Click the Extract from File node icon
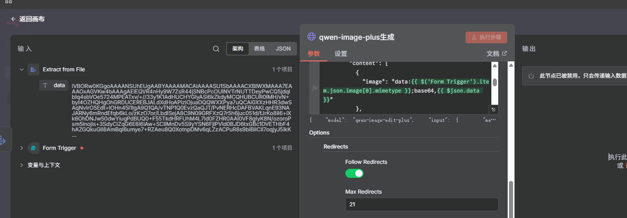The height and width of the screenshot is (218, 627). coord(33,70)
